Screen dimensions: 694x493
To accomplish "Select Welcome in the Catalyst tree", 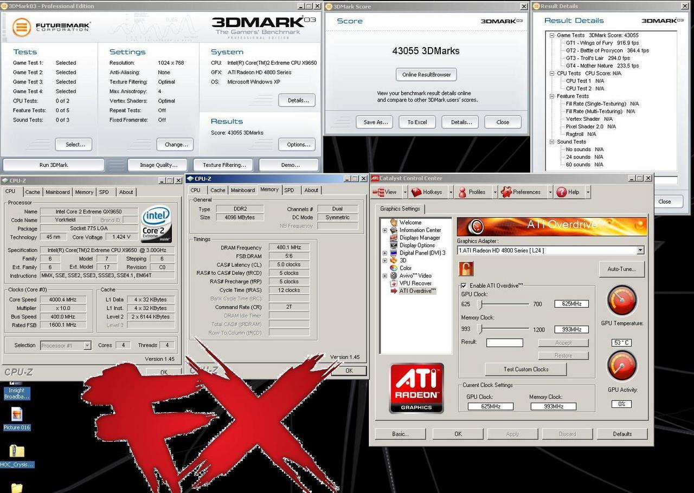I will [x=410, y=222].
